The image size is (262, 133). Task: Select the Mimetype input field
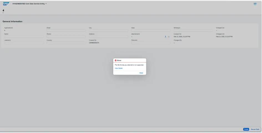[193, 30]
